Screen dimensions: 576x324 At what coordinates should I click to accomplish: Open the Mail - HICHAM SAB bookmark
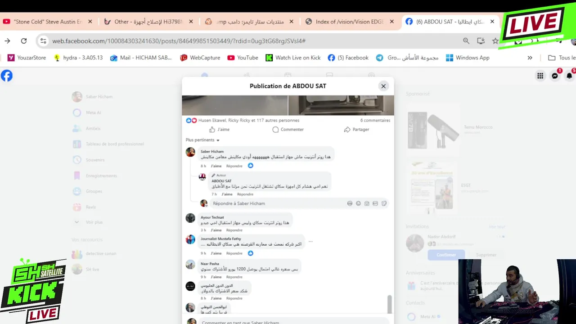click(x=140, y=58)
